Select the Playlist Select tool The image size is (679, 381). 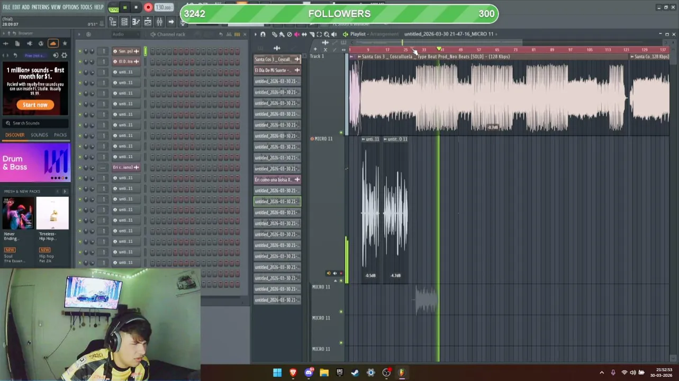319,34
